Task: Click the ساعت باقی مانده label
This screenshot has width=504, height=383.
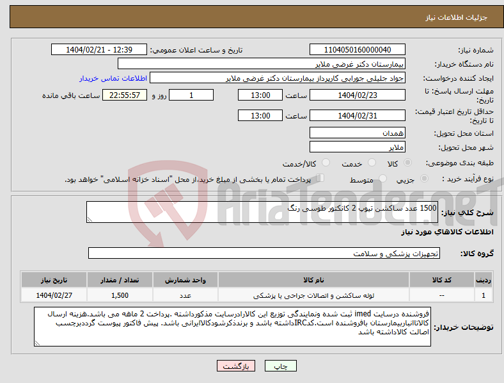Action: (x=71, y=95)
